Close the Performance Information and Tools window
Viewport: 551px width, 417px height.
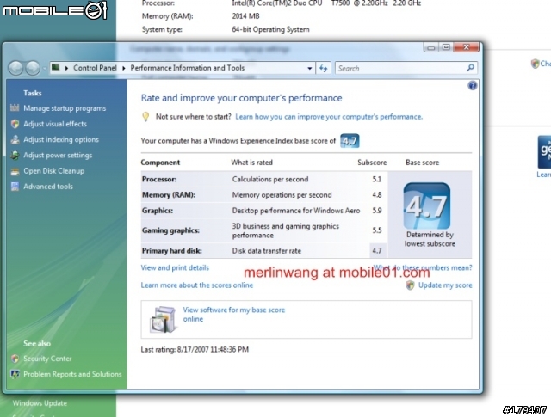(x=467, y=47)
